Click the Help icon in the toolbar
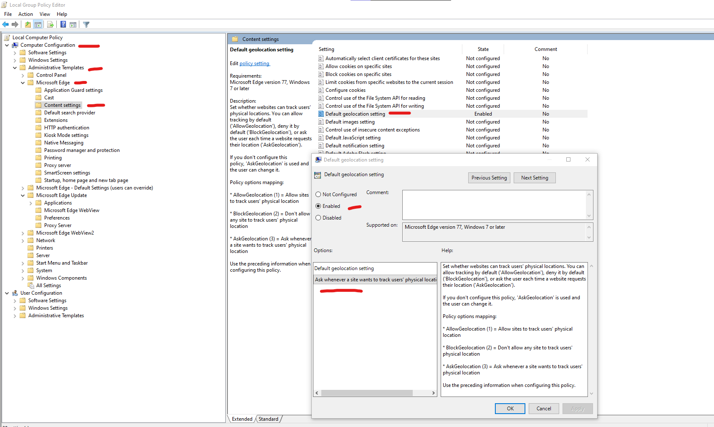Image resolution: width=714 pixels, height=427 pixels. tap(63, 24)
